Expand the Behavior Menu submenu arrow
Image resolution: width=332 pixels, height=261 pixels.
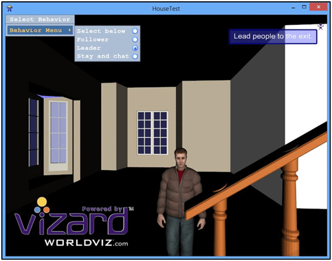[70, 30]
